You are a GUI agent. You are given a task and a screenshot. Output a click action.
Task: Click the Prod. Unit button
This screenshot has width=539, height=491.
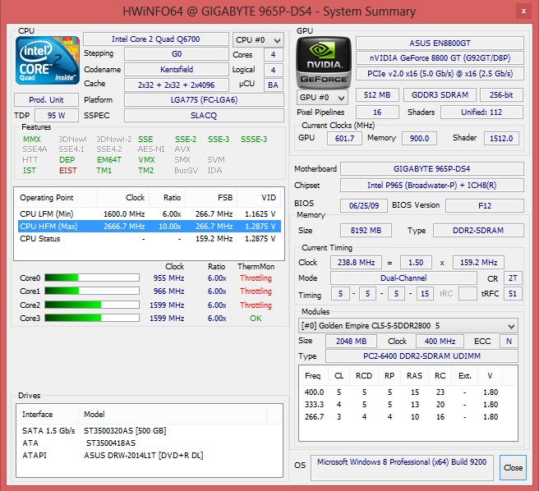pyautogui.click(x=46, y=100)
